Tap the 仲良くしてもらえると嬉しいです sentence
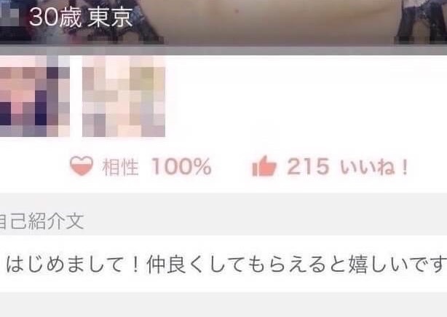Screen dimensions: 447x317 (296, 265)
